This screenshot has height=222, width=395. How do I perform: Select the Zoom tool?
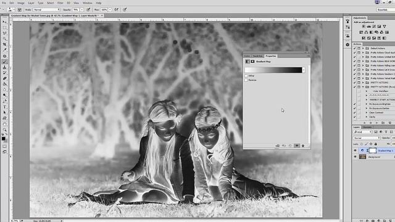click(x=4, y=129)
